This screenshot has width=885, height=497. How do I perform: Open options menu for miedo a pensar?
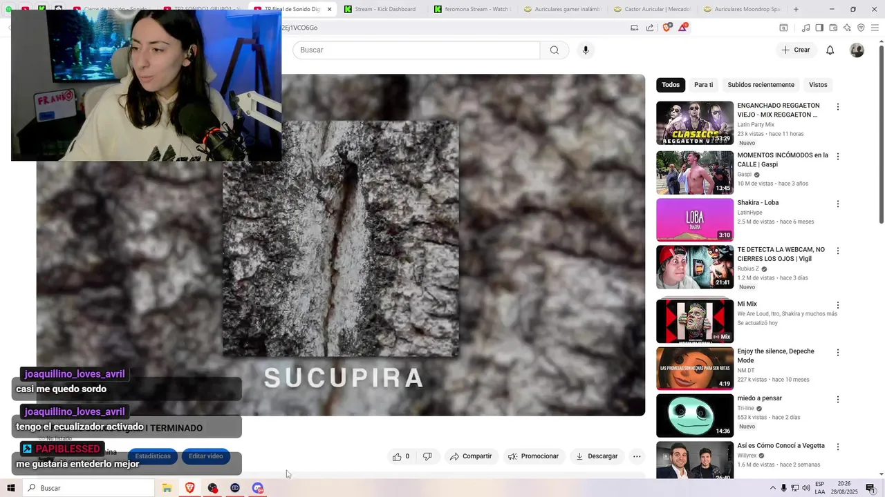point(838,400)
